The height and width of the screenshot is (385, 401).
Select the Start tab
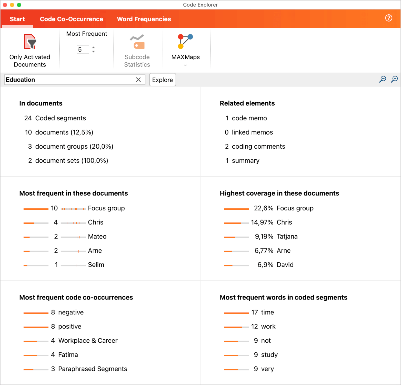click(x=17, y=19)
